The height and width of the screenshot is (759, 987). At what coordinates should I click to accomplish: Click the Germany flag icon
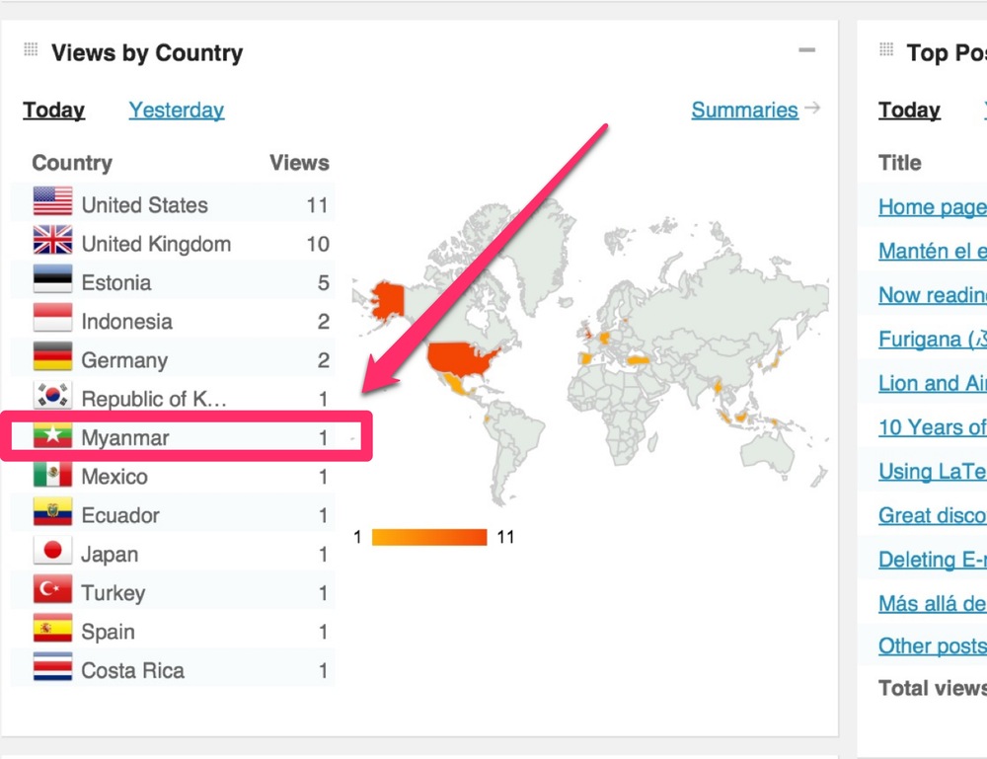(x=52, y=357)
